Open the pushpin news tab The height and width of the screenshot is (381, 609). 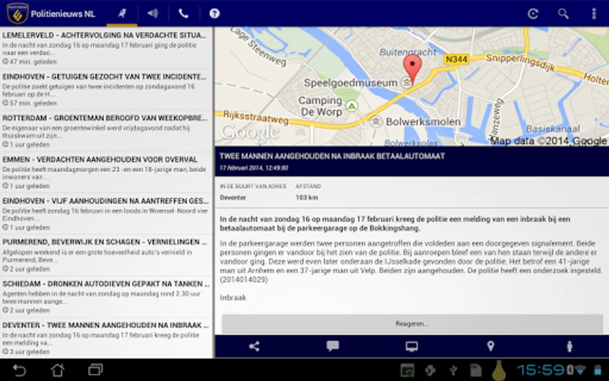(x=122, y=14)
